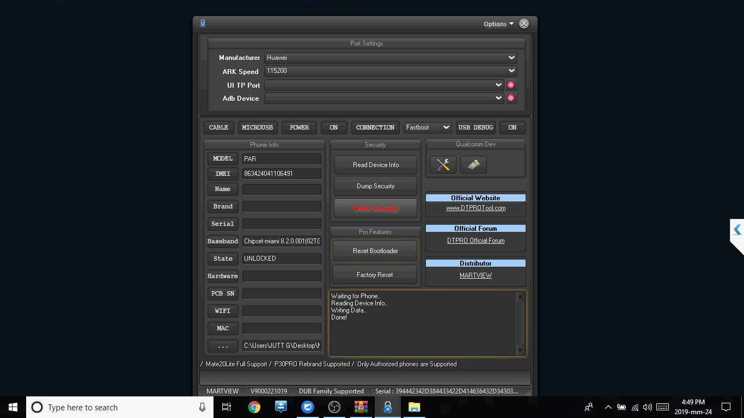Viewport: 744px width, 418px height.
Task: Click the IMEI field showing 863424041106491
Action: pos(282,174)
